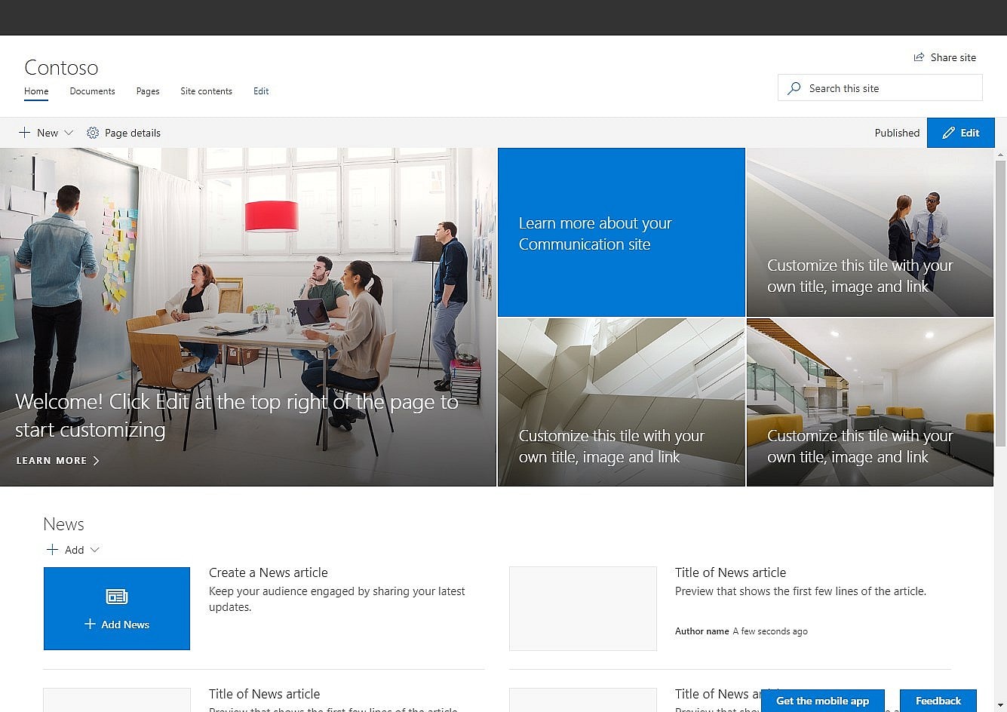Click the scrollbar down arrow
1007x712 pixels.
tap(1002, 706)
